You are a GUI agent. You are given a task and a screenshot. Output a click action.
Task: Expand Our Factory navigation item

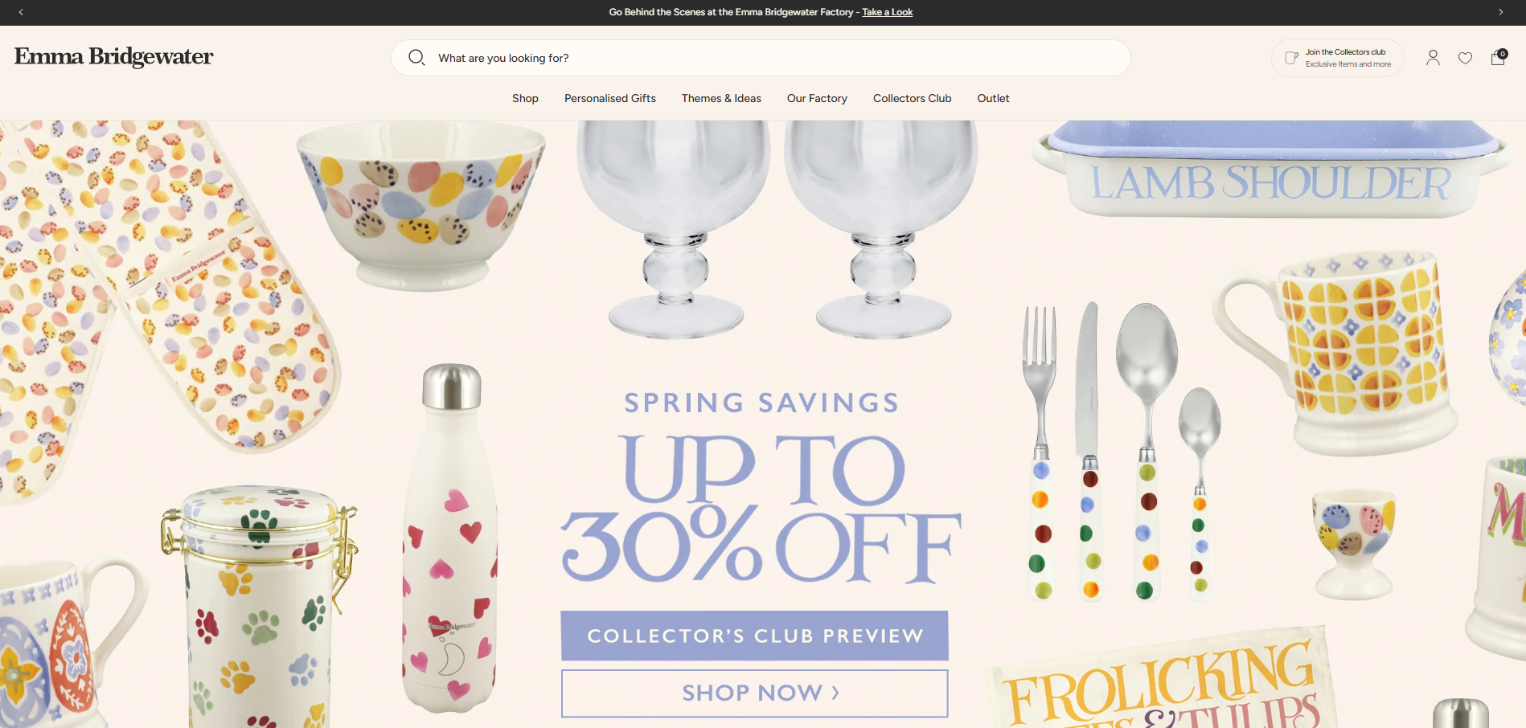coord(817,98)
